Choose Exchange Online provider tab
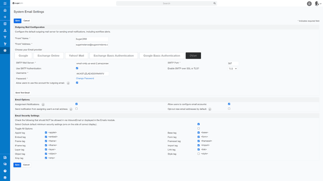This screenshot has width=323, height=181. point(48,56)
